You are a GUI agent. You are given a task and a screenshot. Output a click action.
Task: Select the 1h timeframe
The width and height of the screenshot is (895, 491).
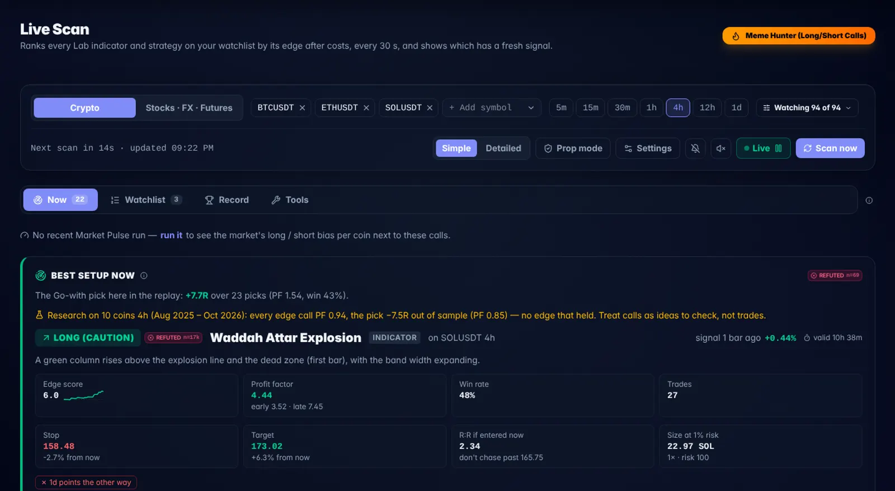coord(652,108)
